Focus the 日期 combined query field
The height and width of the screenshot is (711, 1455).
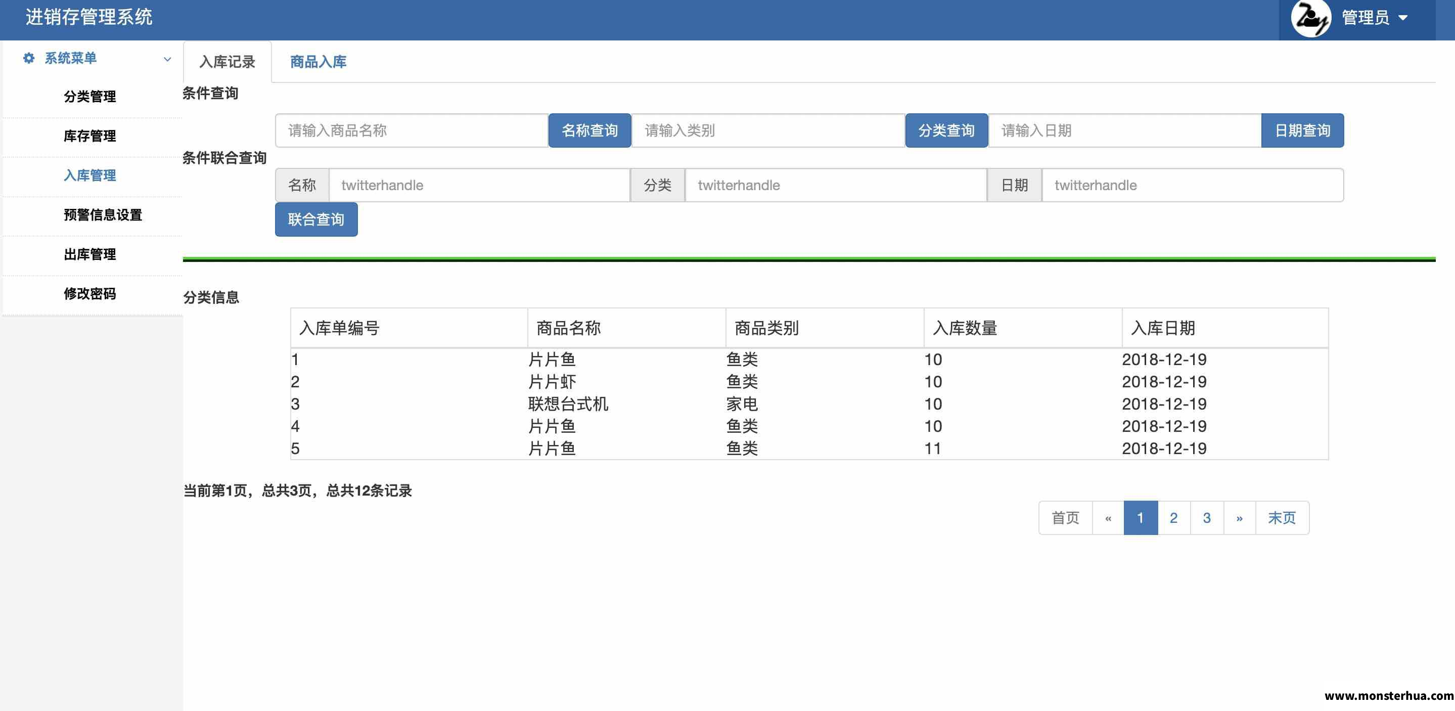pyautogui.click(x=1192, y=186)
